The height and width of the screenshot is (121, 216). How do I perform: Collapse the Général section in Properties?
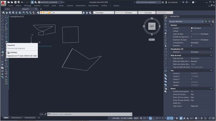(211, 25)
